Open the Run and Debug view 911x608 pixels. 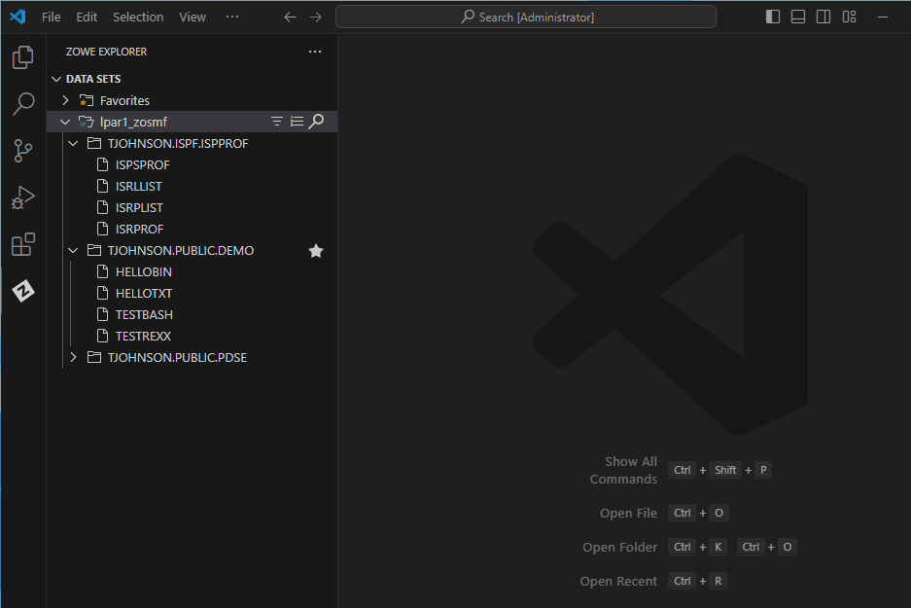23,197
